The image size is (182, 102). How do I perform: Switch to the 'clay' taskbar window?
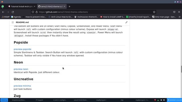122,100
